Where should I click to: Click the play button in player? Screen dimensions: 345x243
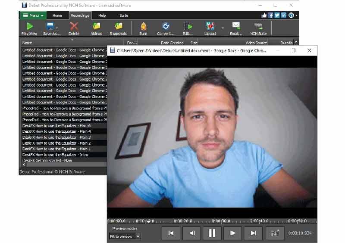[x=232, y=233]
